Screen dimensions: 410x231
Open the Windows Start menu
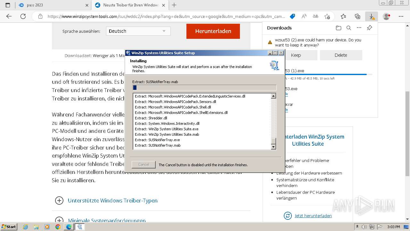(9, 227)
